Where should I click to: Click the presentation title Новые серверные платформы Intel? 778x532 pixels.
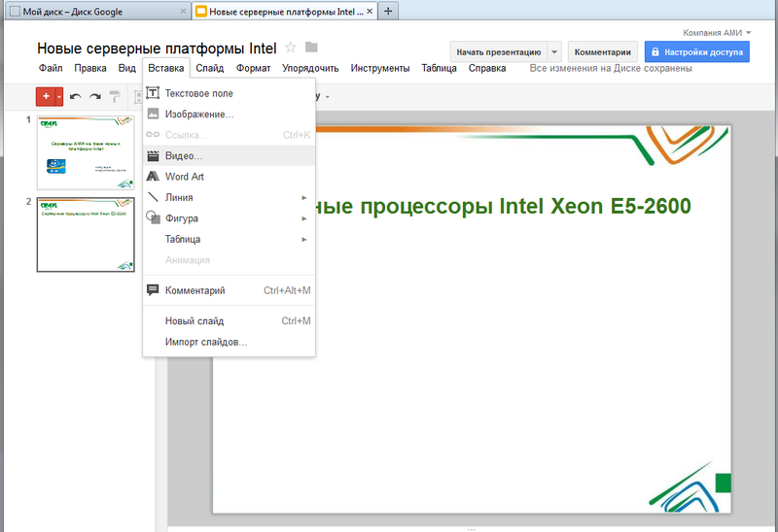click(x=157, y=48)
